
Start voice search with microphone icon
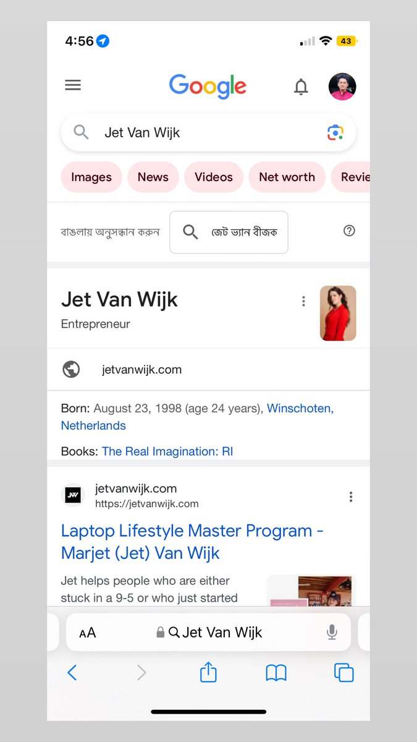pyautogui.click(x=332, y=632)
